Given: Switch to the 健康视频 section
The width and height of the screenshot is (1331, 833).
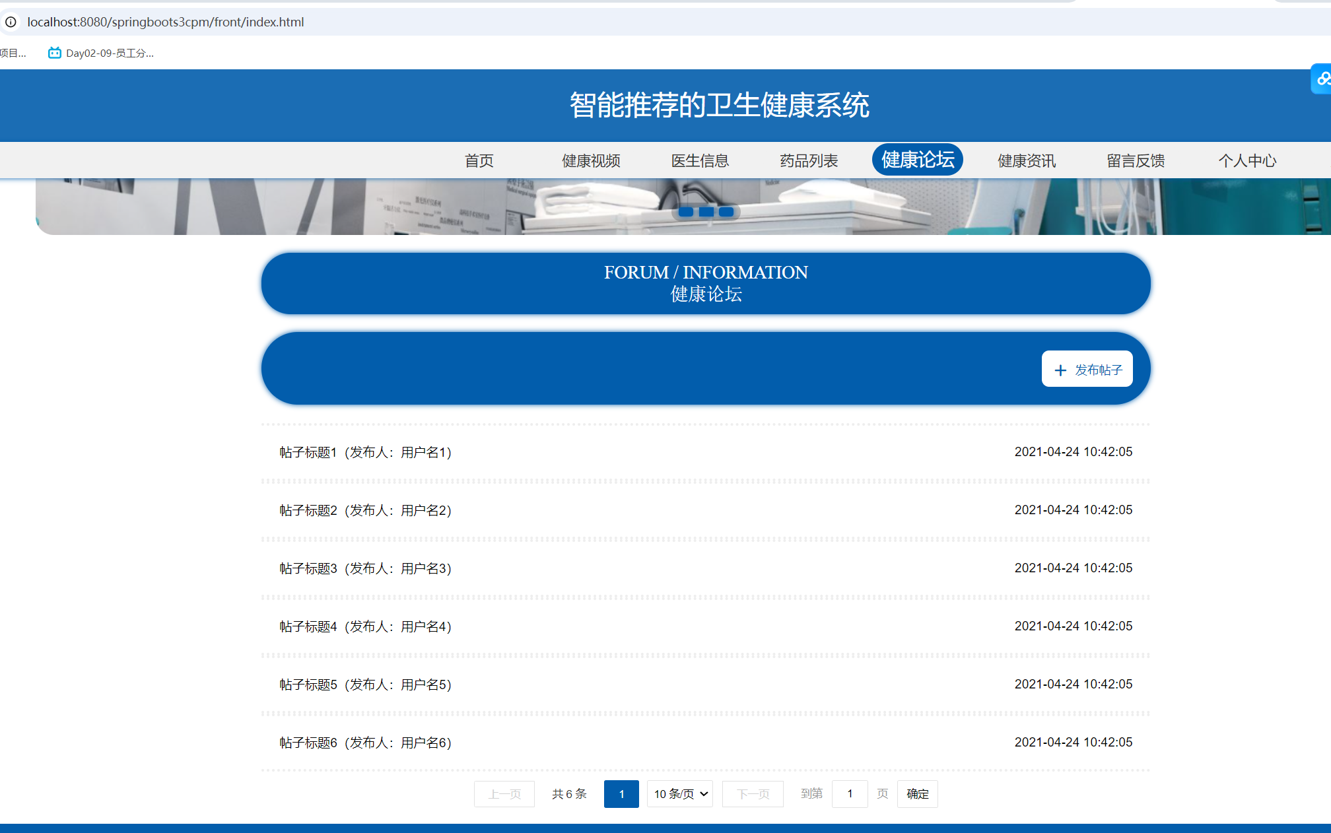Looking at the screenshot, I should (x=590, y=160).
